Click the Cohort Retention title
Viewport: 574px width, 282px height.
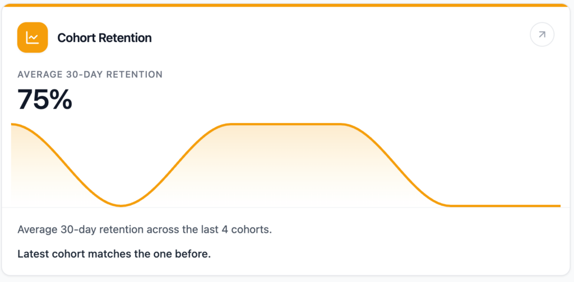pyautogui.click(x=104, y=38)
